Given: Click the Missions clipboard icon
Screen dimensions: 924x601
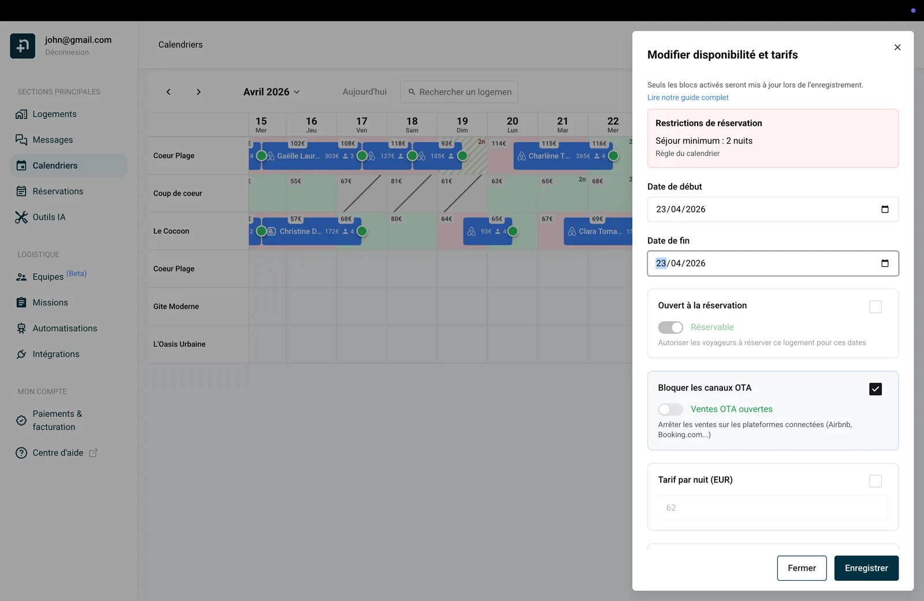Looking at the screenshot, I should [x=21, y=303].
